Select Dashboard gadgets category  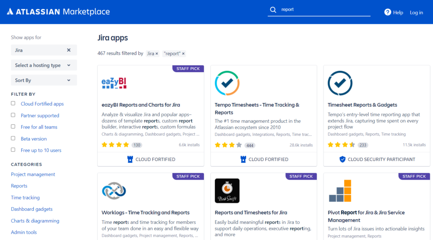[32, 209]
